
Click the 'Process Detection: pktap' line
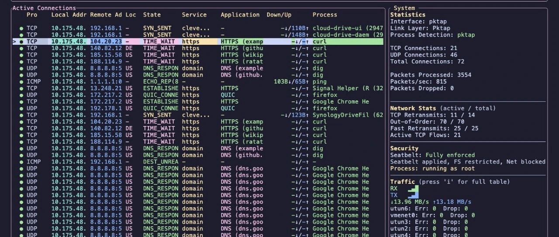pyautogui.click(x=433, y=35)
